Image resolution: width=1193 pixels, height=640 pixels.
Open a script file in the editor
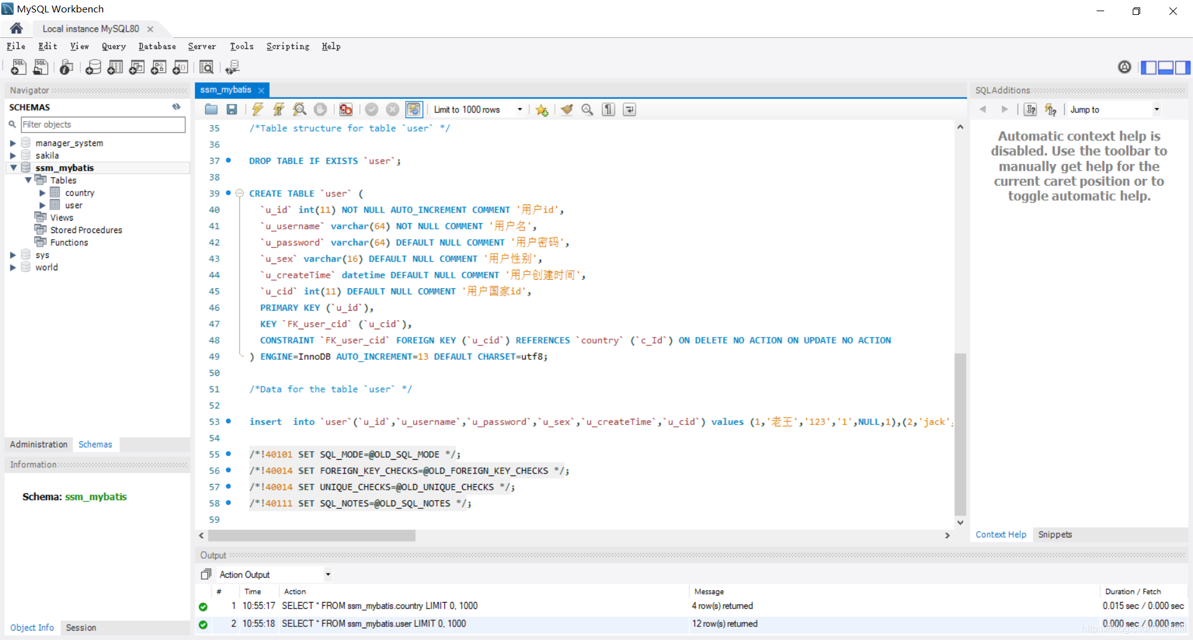(x=211, y=109)
